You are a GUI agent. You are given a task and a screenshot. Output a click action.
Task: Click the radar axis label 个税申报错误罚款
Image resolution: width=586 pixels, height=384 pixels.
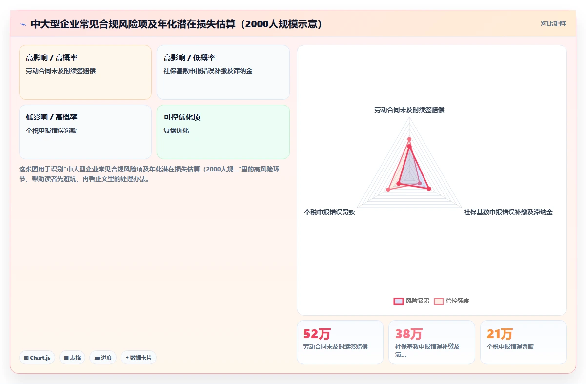tap(329, 212)
